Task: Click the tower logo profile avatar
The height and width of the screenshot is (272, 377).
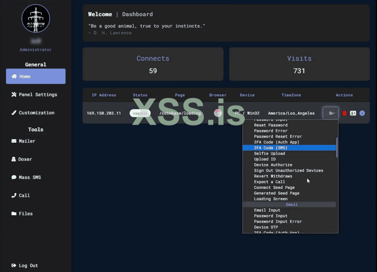Action: (36, 18)
